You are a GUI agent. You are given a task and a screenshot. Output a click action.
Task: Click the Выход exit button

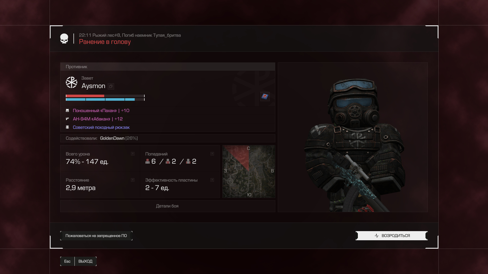click(x=85, y=261)
